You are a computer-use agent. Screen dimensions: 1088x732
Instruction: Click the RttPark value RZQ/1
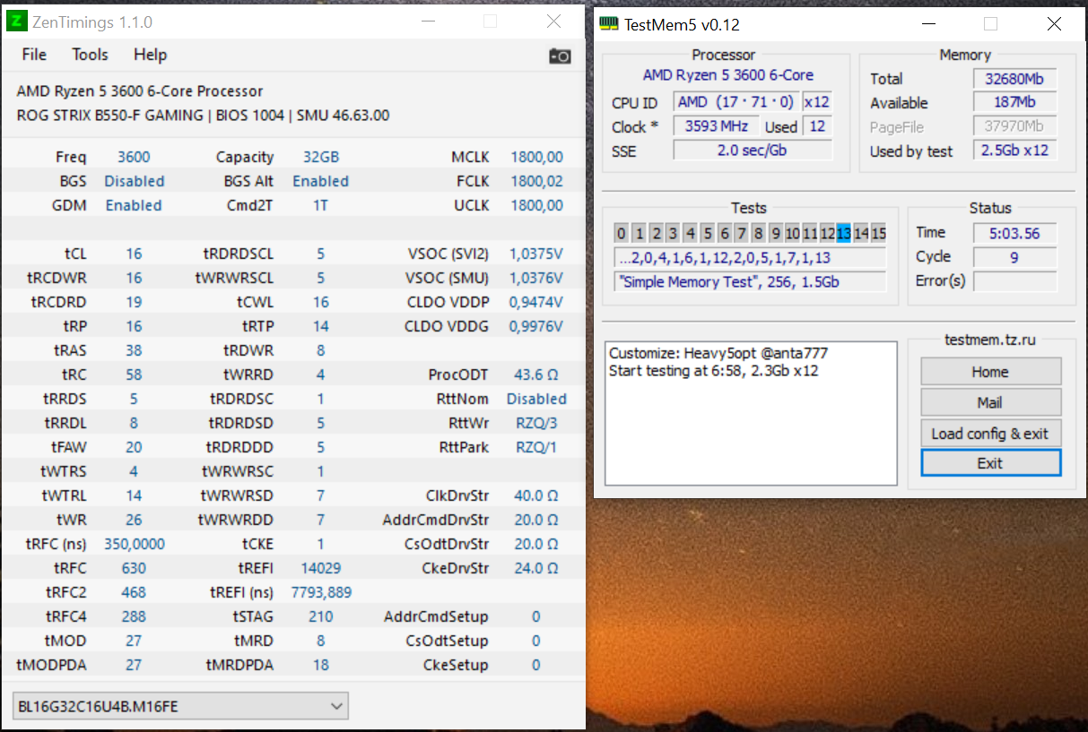(x=536, y=447)
